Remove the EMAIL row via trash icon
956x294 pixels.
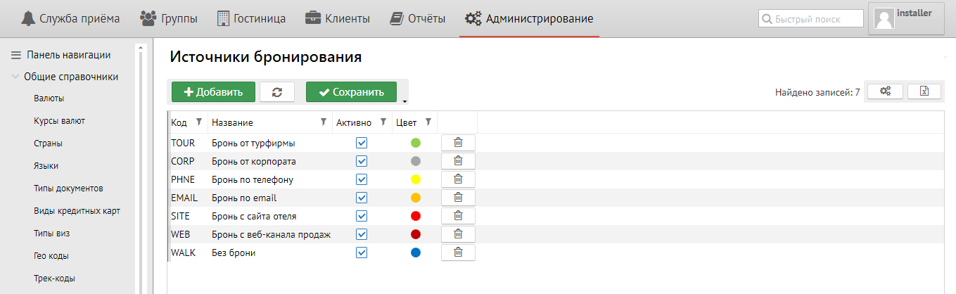tap(458, 198)
